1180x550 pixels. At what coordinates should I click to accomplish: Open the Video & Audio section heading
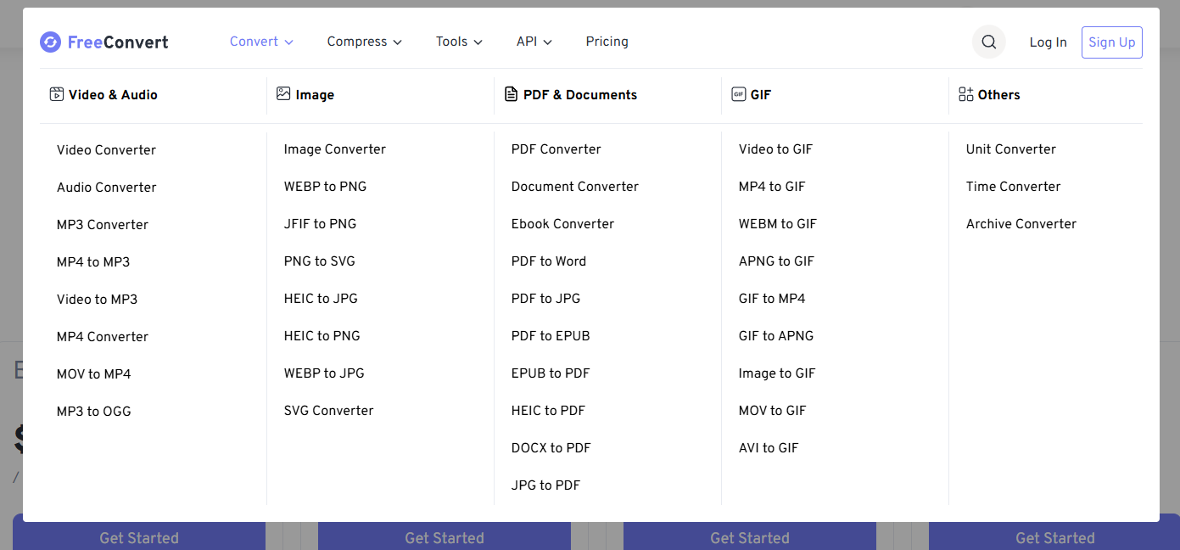pos(113,95)
